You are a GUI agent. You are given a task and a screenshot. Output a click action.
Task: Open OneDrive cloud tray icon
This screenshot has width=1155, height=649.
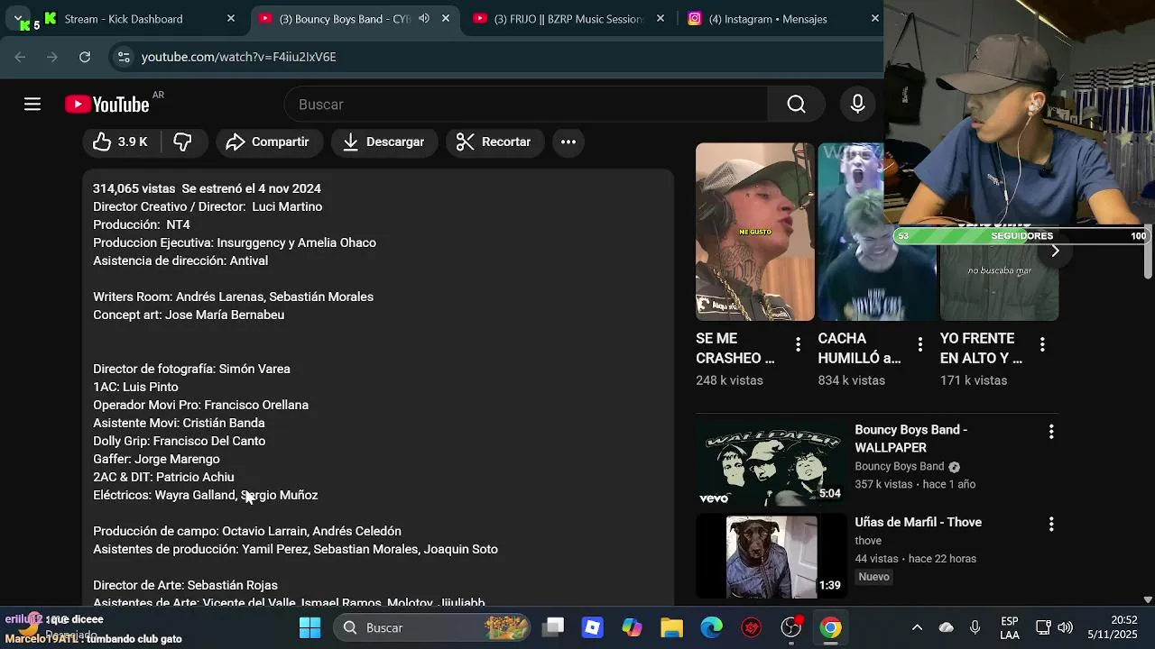click(946, 627)
